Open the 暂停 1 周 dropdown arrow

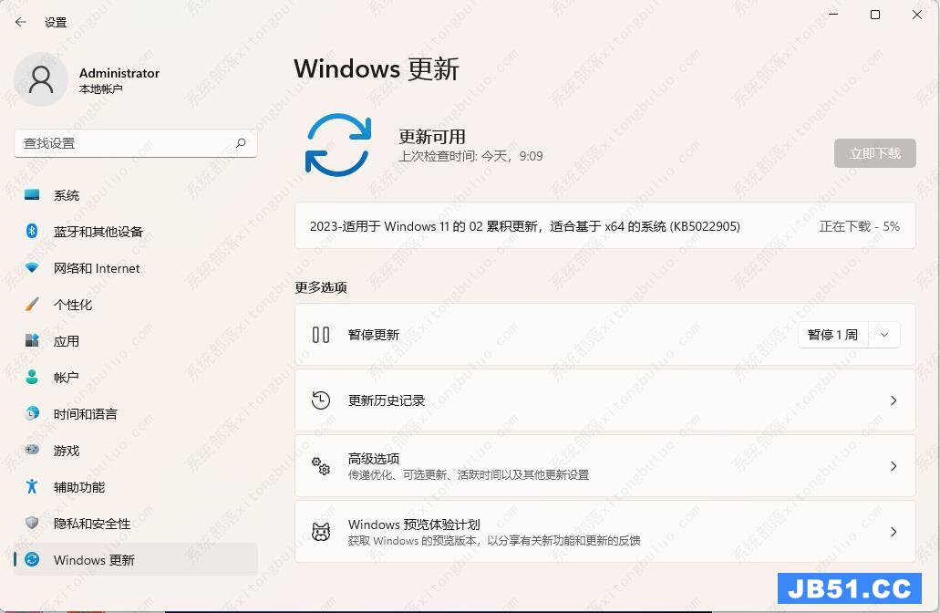tap(884, 335)
